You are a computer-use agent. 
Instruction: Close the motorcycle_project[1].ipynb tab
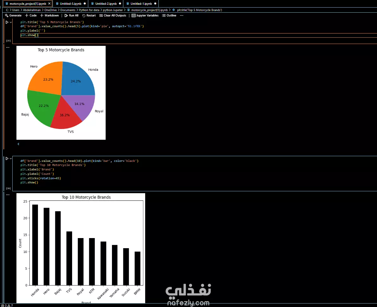(x=49, y=3)
